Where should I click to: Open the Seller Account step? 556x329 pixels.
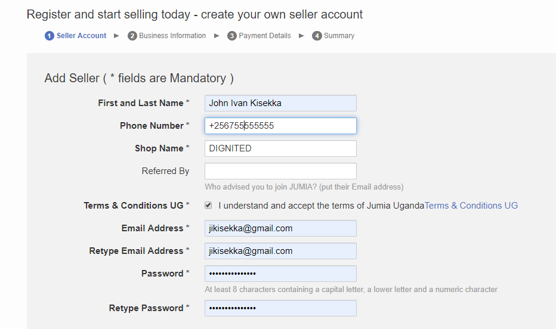(x=81, y=36)
